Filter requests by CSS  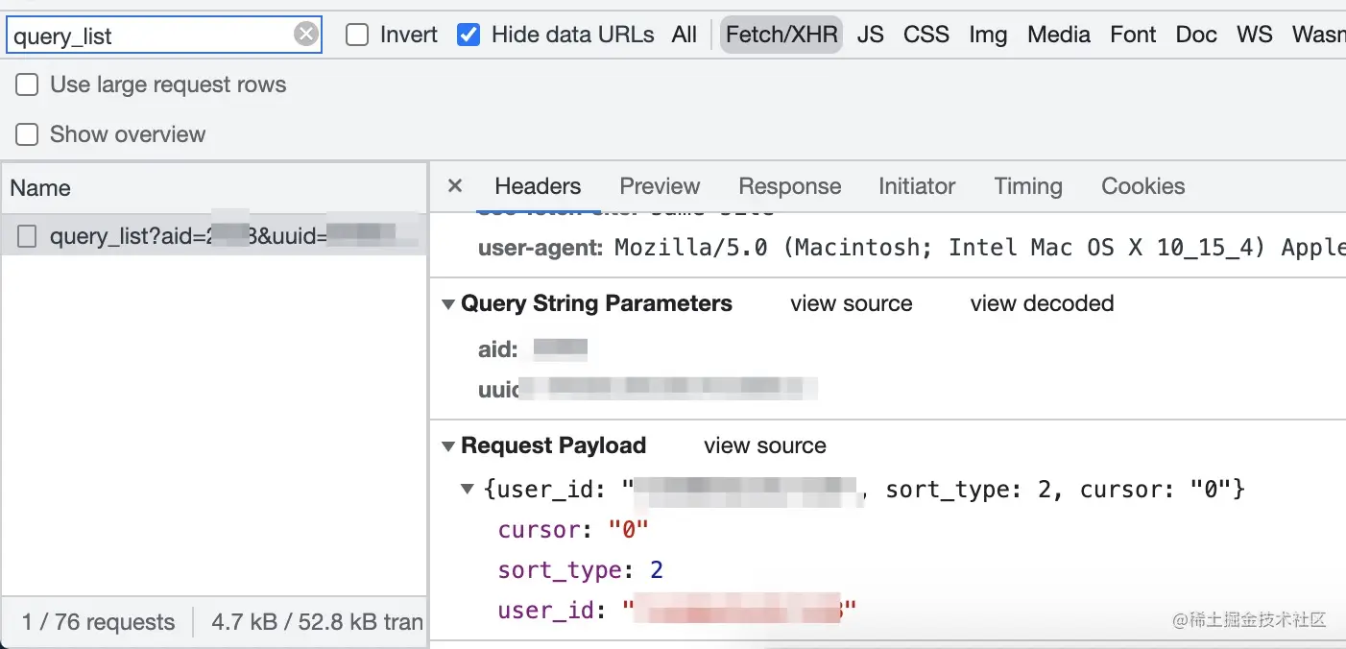click(x=926, y=36)
